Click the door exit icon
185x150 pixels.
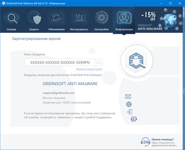point(130,112)
